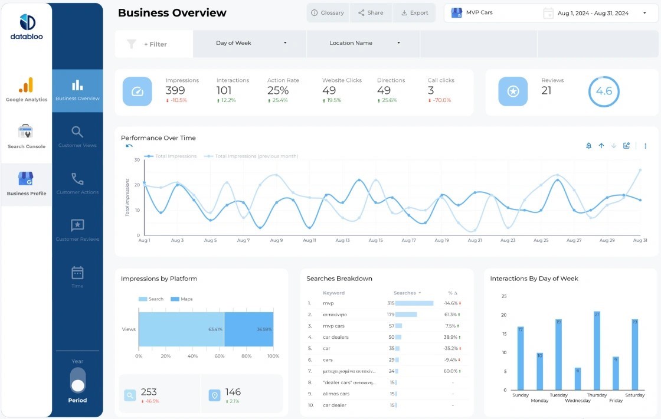This screenshot has width=661, height=419.
Task: Toggle Total Impressions legend series
Action: (x=172, y=156)
